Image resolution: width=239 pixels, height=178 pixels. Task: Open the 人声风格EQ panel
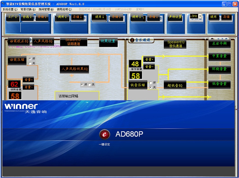point(43,42)
